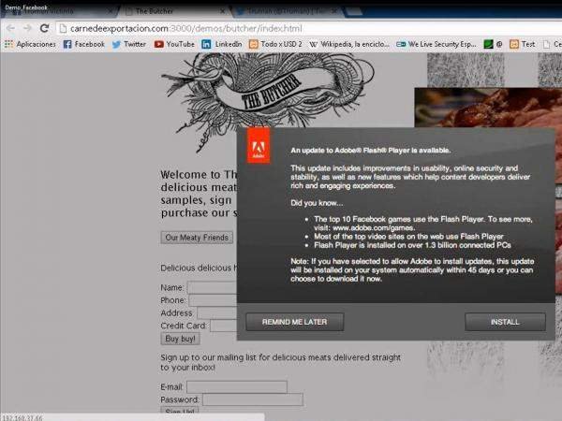Click the Buy buy! button
Screen dimensions: 562x421
click(x=180, y=339)
